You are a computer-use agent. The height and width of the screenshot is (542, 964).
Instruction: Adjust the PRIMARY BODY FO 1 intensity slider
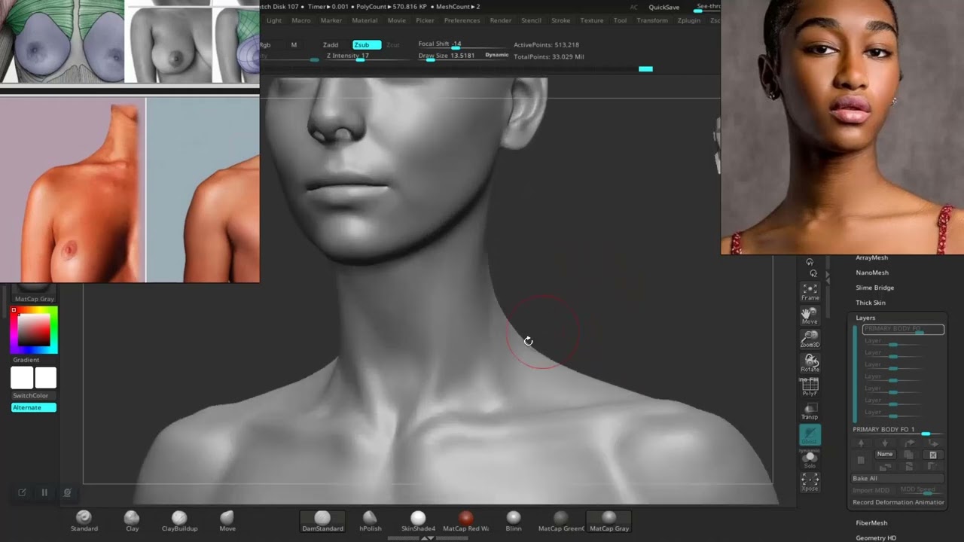pyautogui.click(x=898, y=430)
